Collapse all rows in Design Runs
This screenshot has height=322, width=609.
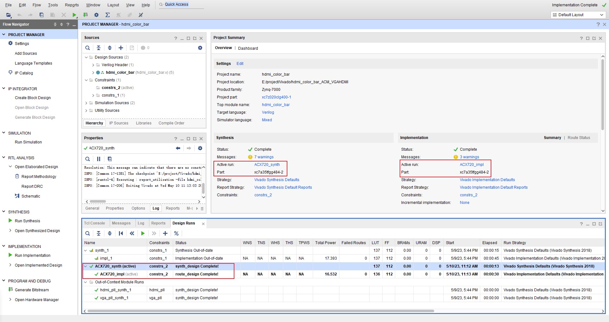click(99, 233)
